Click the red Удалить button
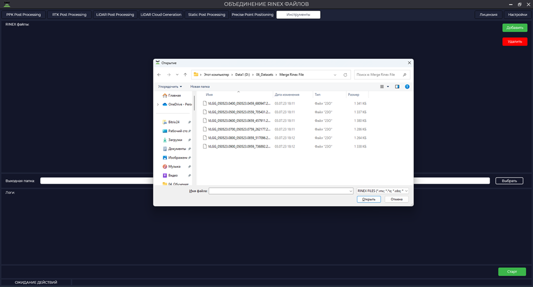 pyautogui.click(x=514, y=41)
